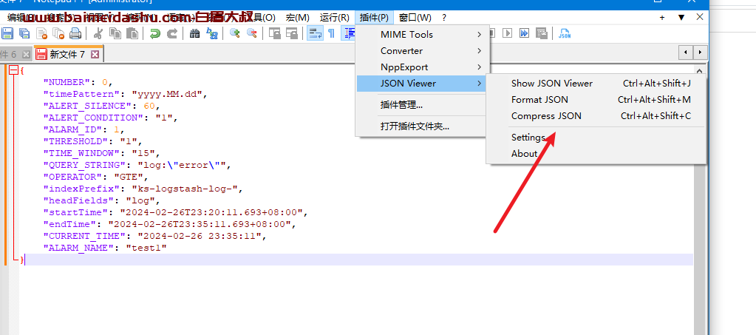756x335 pixels.
Task: Click the Copy toolbar icon
Action: 115,33
